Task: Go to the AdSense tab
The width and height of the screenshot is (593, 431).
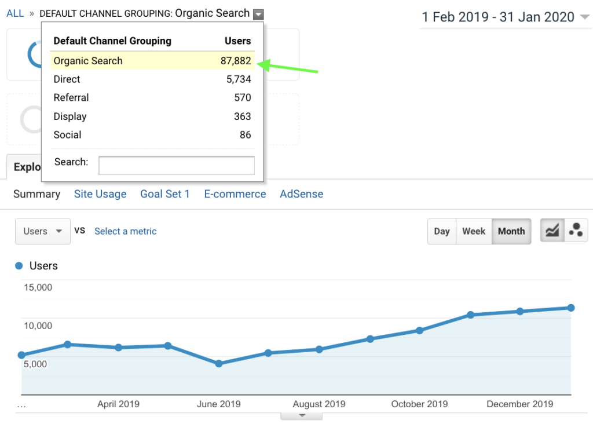Action: (x=301, y=194)
